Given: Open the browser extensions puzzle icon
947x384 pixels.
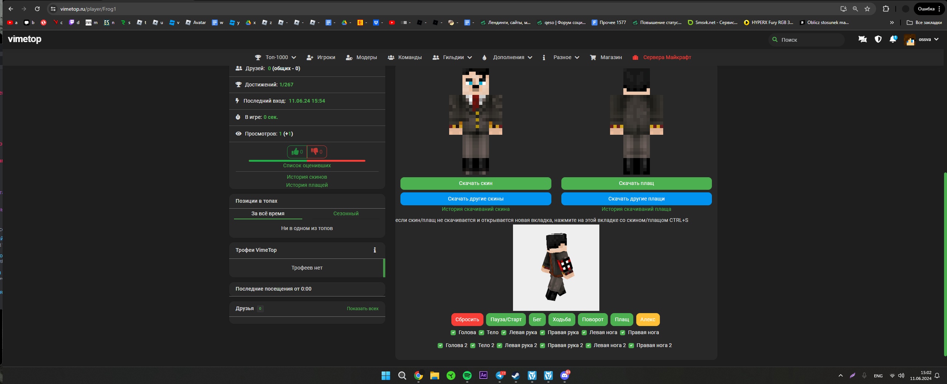Looking at the screenshot, I should [886, 9].
